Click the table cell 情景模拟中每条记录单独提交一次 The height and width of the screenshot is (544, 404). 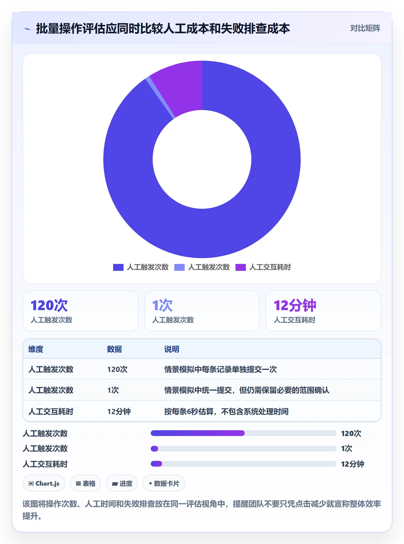pyautogui.click(x=220, y=369)
